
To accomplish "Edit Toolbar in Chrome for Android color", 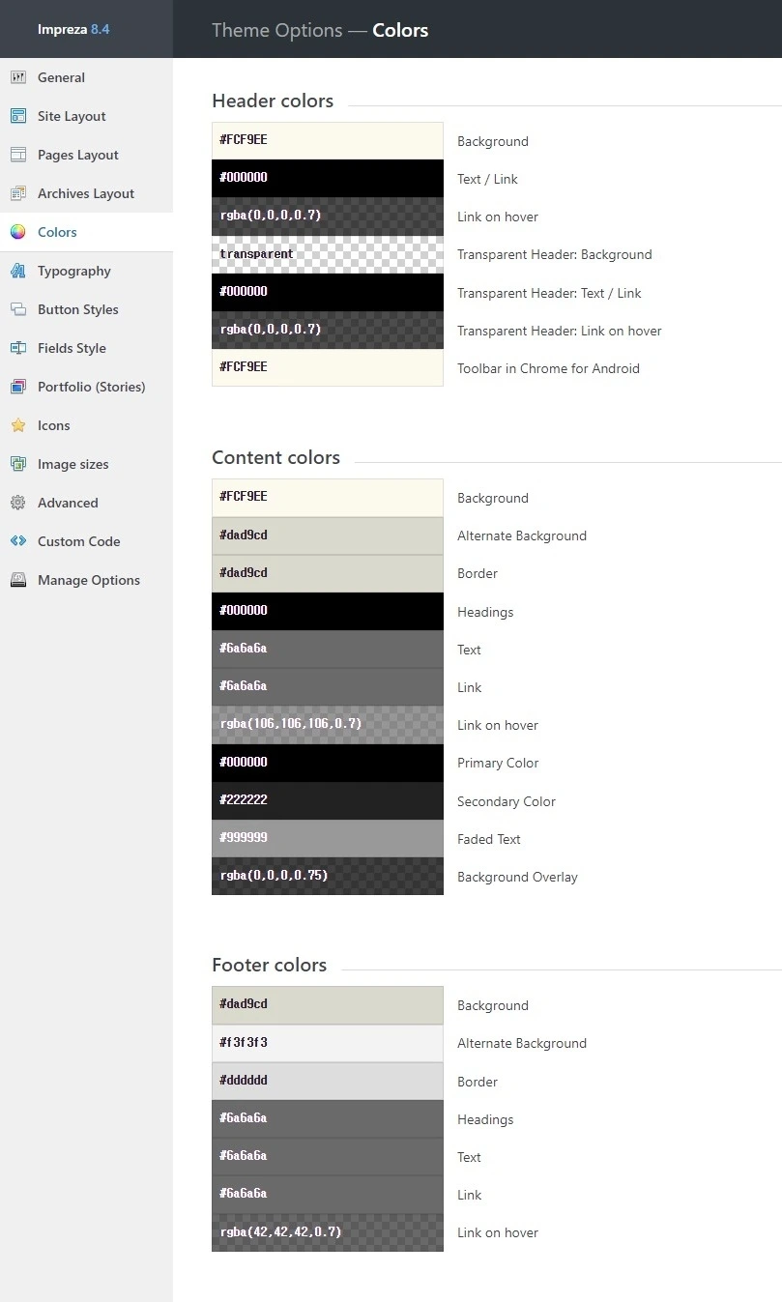I will (x=328, y=367).
